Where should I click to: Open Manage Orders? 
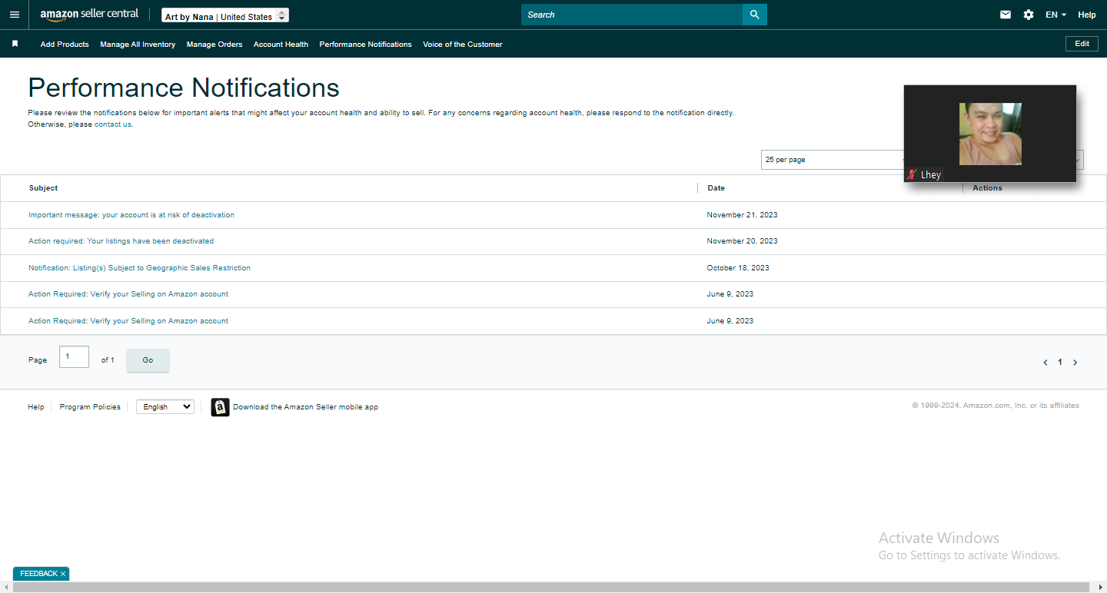(x=214, y=45)
